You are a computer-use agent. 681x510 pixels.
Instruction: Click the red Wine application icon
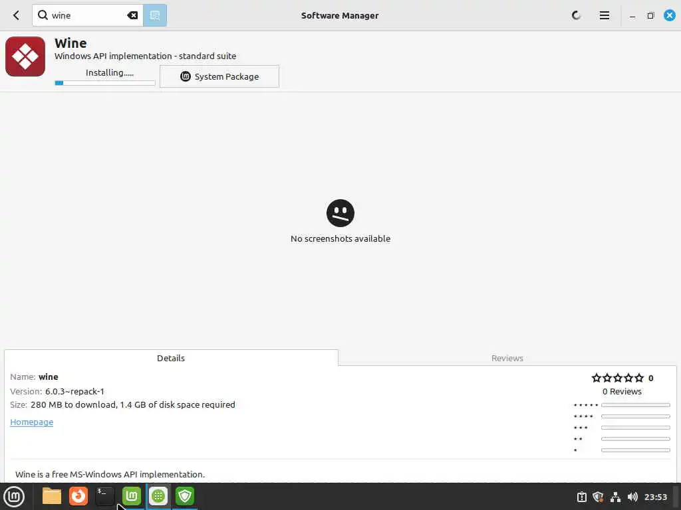pyautogui.click(x=25, y=56)
